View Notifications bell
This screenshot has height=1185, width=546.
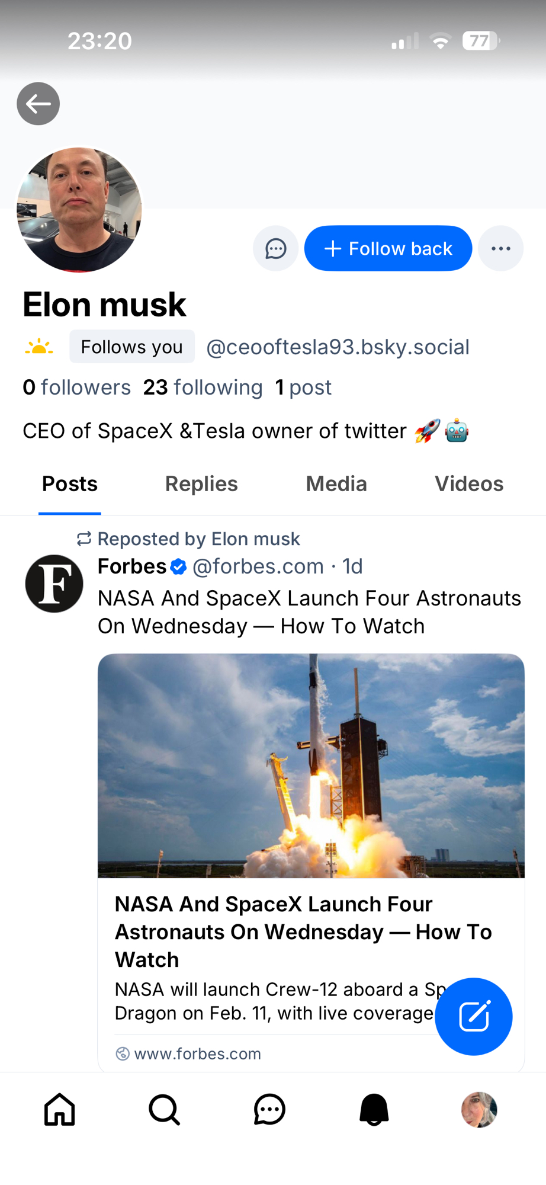point(374,1109)
